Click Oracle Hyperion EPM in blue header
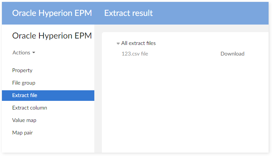 point(52,13)
